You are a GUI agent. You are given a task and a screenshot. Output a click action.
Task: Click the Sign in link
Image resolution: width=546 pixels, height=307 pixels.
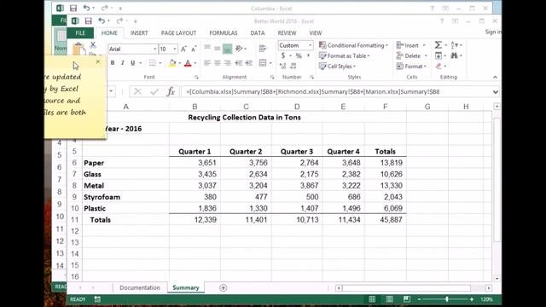493,32
